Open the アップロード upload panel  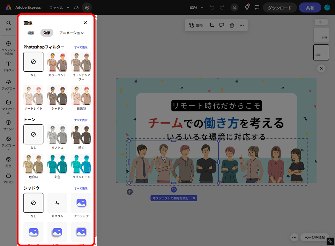8,86
